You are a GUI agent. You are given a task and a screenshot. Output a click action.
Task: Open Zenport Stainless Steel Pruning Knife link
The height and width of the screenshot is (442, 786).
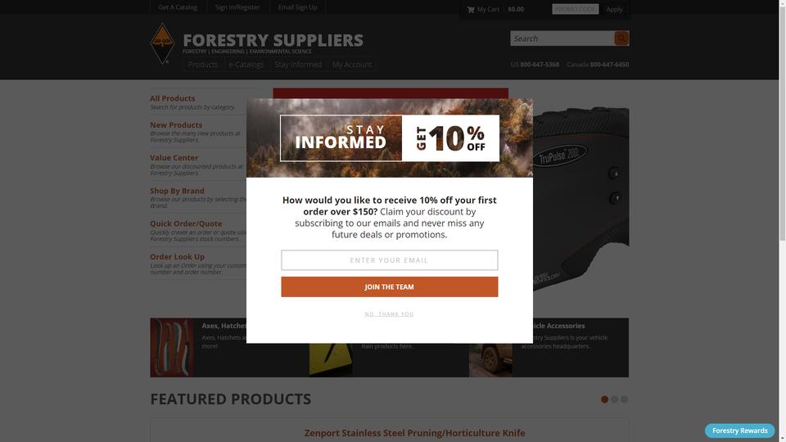414,433
